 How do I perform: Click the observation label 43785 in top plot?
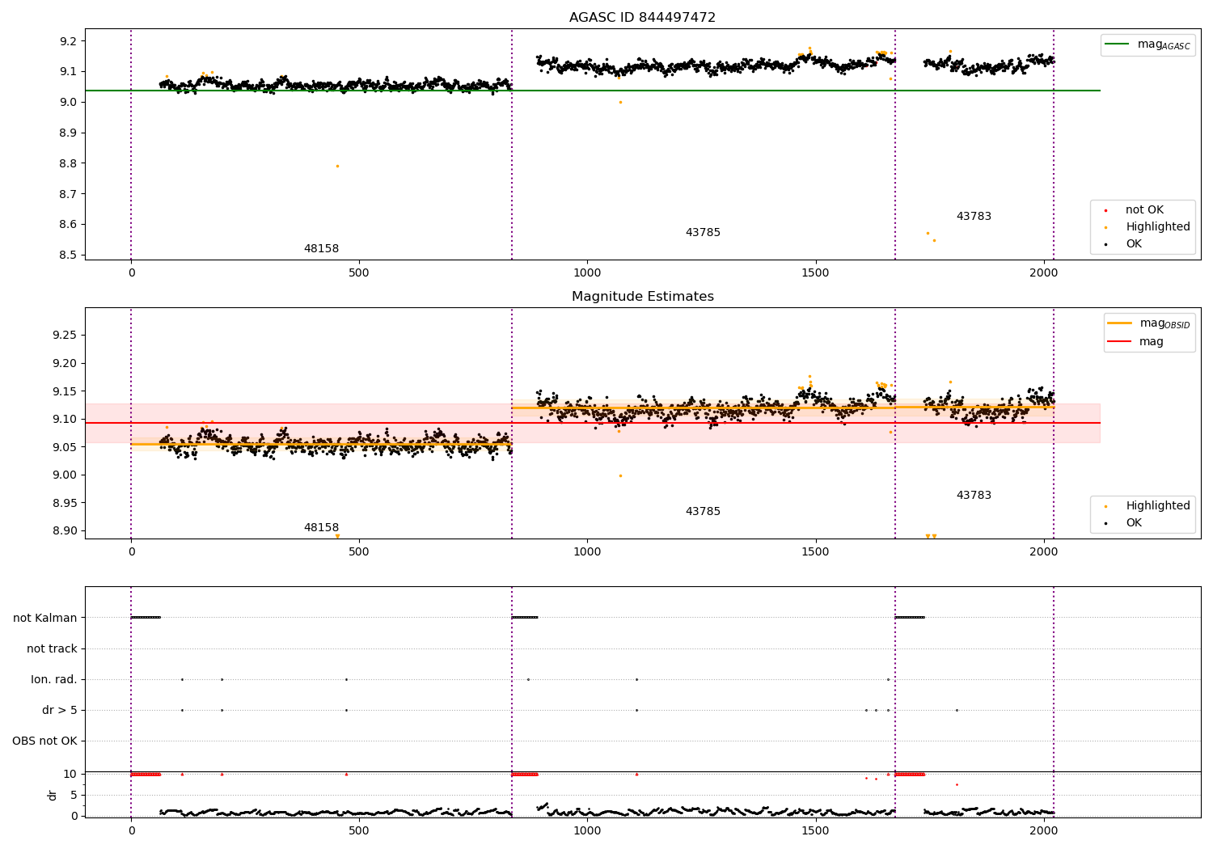click(x=703, y=233)
